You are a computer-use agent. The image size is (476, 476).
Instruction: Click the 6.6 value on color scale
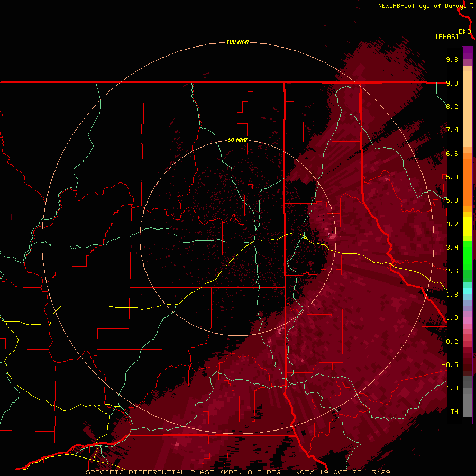452,153
